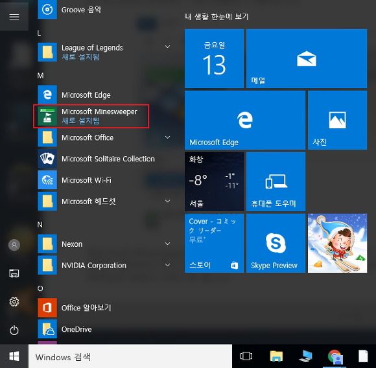Screen dimensions: 376x368
Task: Expand the League of Legends folder
Action: 168,47
